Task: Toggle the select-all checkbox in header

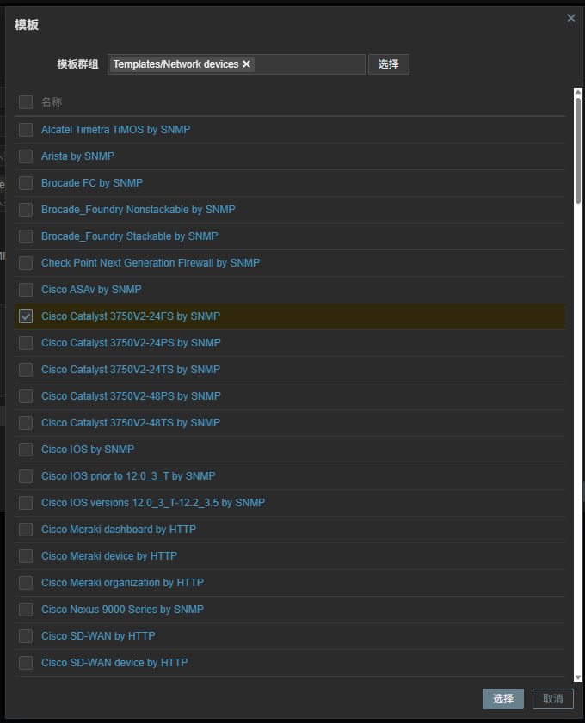Action: pos(26,102)
